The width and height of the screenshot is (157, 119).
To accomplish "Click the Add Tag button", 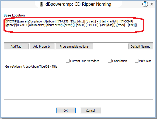I will click(16, 47).
